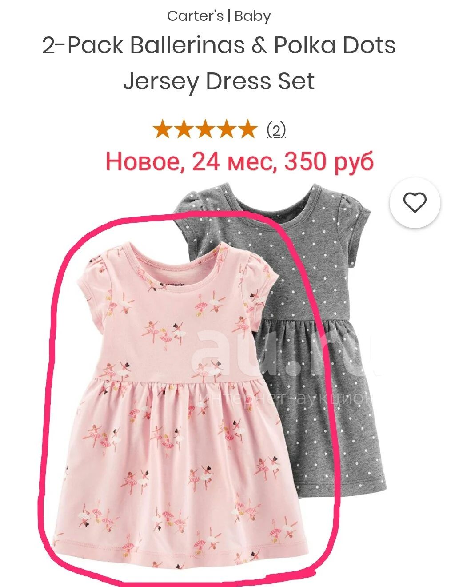Screen dimensions: 459x587
Task: Select the second orange rating star
Action: coord(184,129)
